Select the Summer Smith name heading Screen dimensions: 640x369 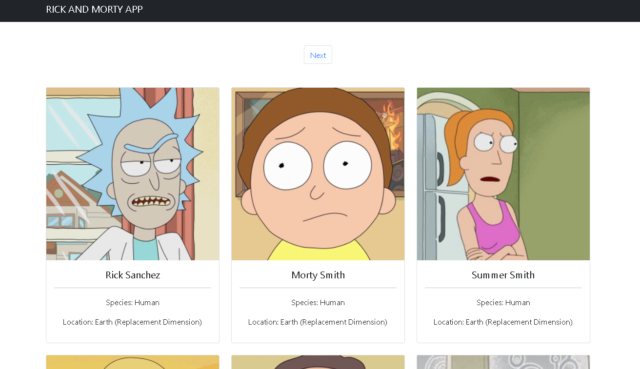point(503,275)
